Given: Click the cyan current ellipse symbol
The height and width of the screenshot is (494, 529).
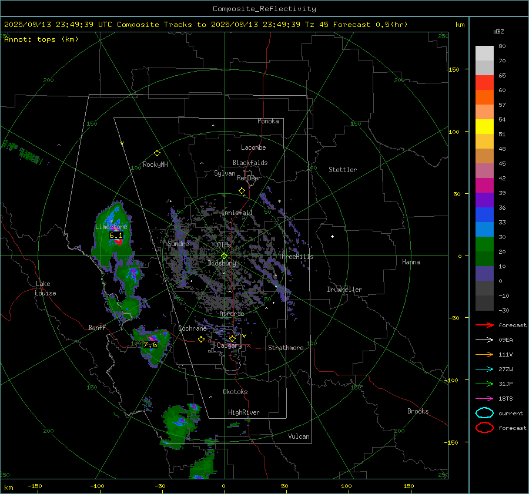Looking at the screenshot, I should click(484, 413).
